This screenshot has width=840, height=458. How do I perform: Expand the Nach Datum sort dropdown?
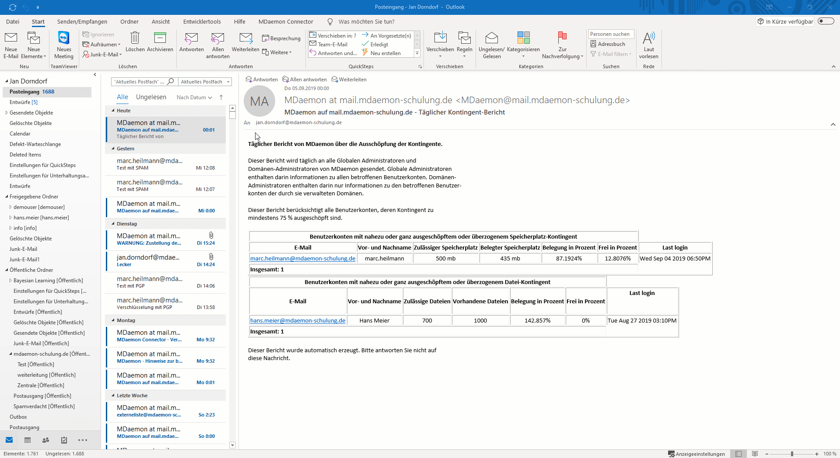(x=194, y=97)
